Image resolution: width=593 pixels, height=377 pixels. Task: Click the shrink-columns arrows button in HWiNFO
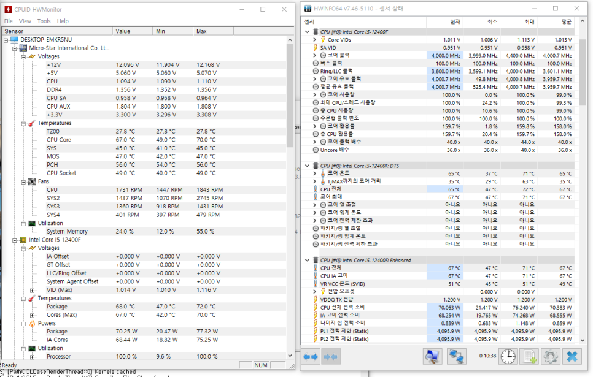coord(330,357)
